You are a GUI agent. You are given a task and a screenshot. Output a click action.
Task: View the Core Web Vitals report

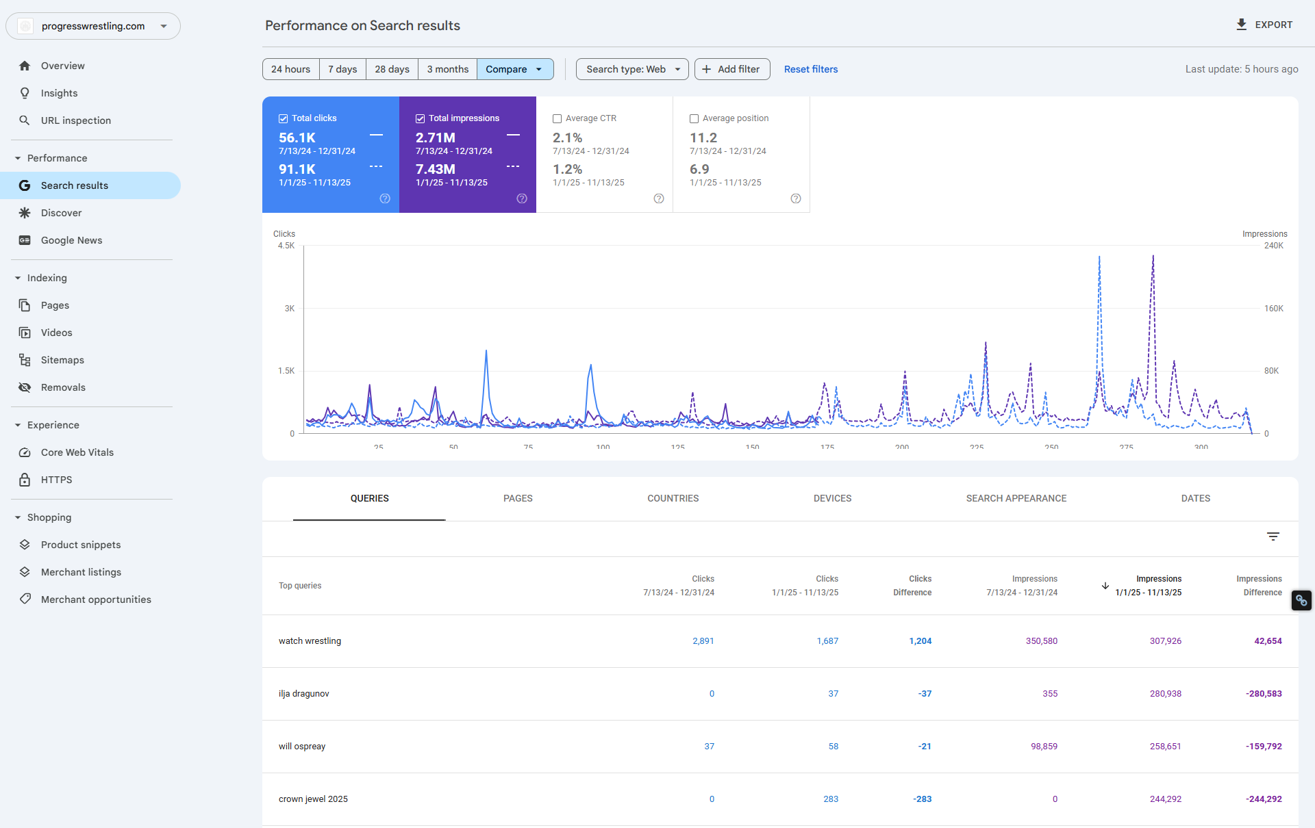coord(77,452)
